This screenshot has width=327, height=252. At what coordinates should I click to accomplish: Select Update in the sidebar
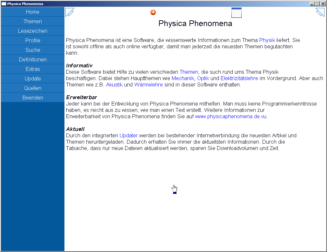(32, 79)
